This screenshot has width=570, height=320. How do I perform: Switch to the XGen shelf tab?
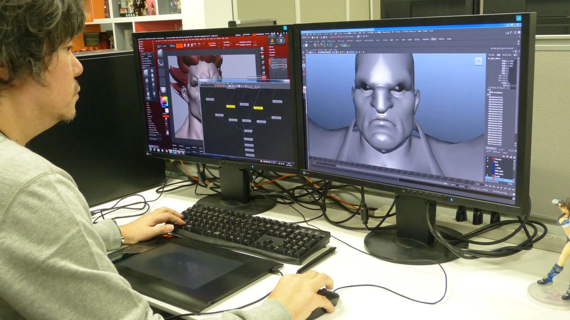(434, 39)
